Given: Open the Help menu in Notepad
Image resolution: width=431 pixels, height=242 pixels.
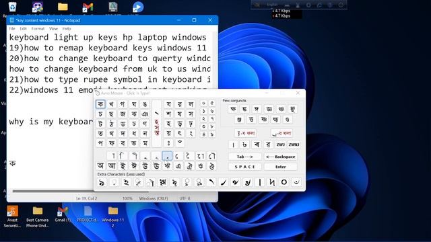Looking at the screenshot, I should (67, 28).
